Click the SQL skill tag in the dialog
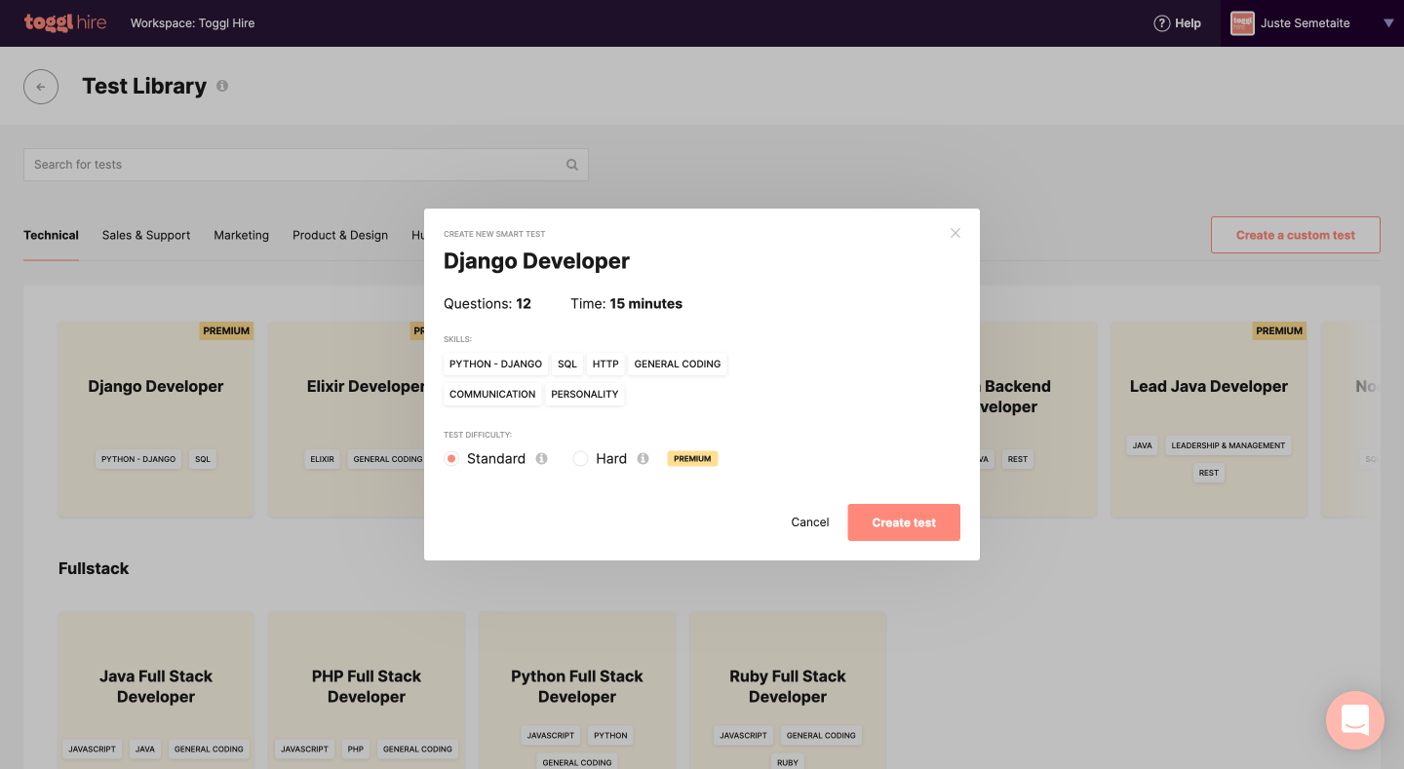The height and width of the screenshot is (769, 1404). click(567, 365)
